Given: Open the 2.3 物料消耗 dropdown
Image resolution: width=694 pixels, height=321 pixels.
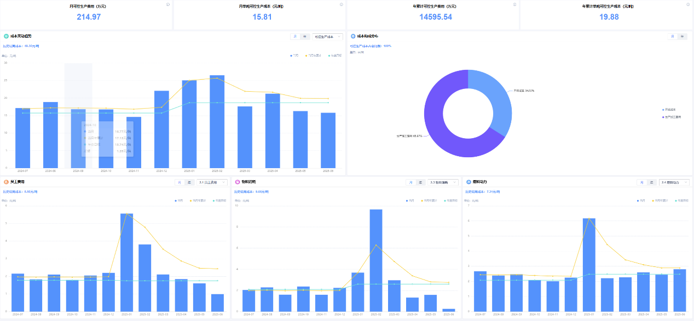Looking at the screenshot, I should pyautogui.click(x=443, y=182).
